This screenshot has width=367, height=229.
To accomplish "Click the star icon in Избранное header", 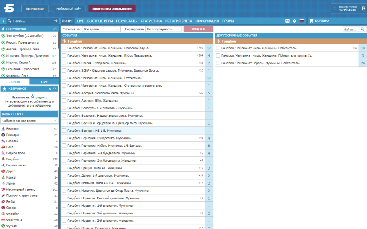I will click(4, 89).
